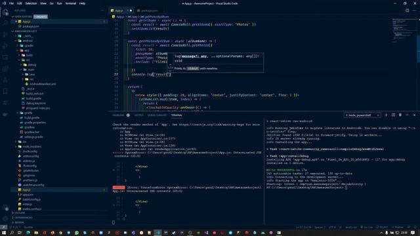Open the Manage gear in activity bar
The width and height of the screenshot is (420, 236).
[x=5, y=218]
